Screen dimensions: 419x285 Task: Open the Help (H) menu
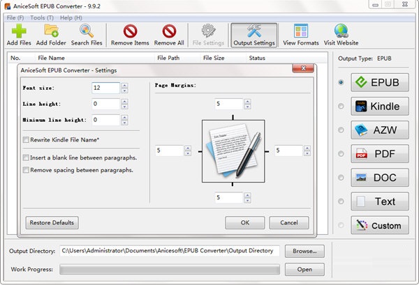(71, 18)
